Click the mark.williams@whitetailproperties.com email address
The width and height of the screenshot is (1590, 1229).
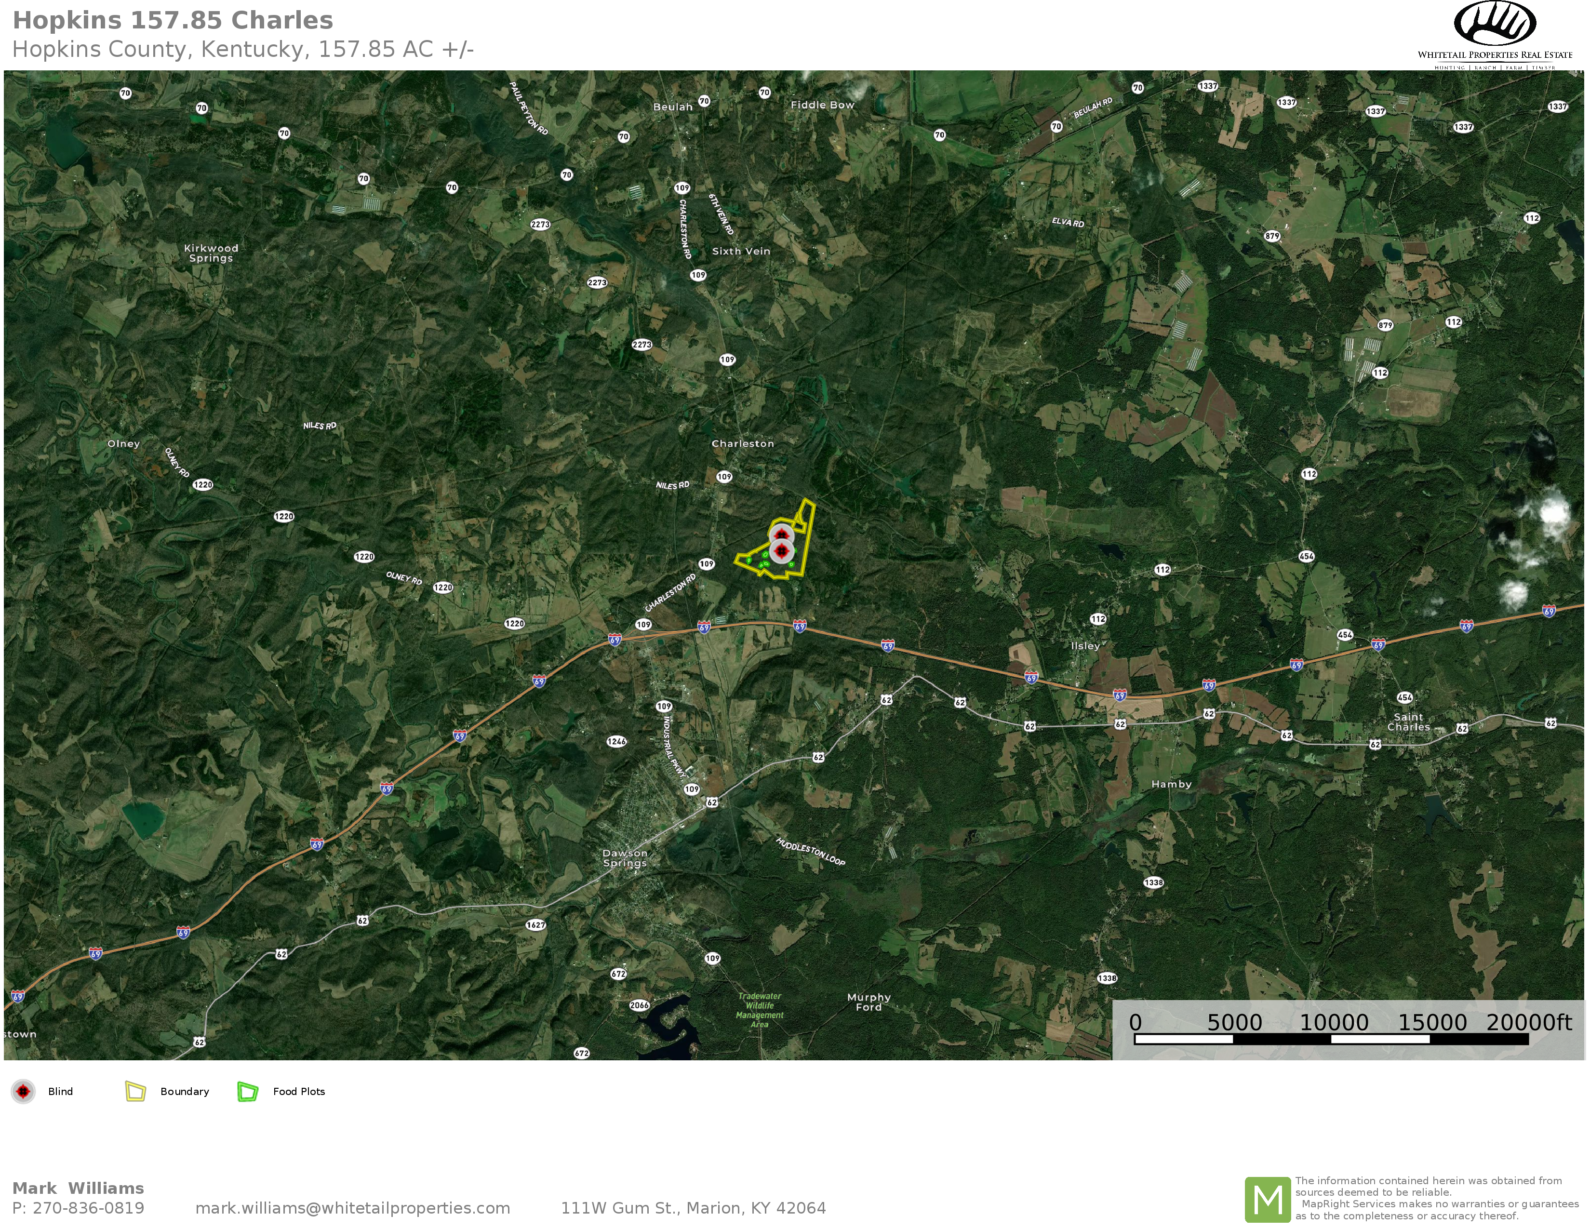(x=352, y=1208)
